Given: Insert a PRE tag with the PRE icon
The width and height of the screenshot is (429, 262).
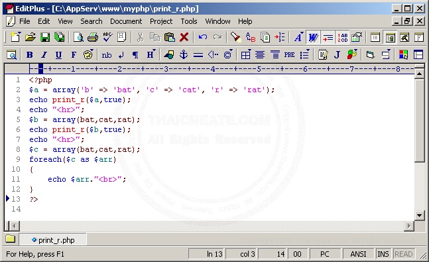Looking at the screenshot, I should pos(289,55).
